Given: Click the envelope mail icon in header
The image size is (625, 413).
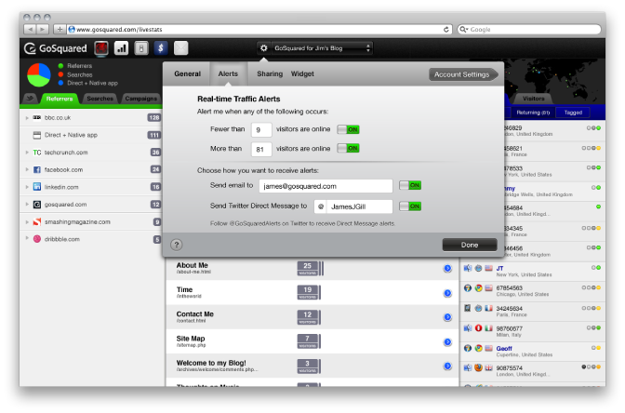Looking at the screenshot, I should (180, 48).
